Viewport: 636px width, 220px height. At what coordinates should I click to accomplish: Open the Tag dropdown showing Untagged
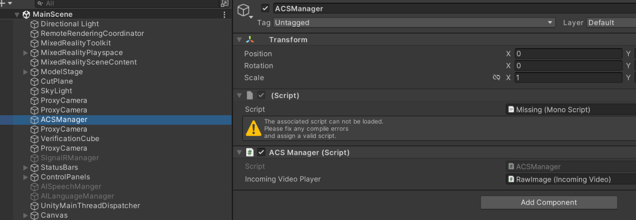414,23
